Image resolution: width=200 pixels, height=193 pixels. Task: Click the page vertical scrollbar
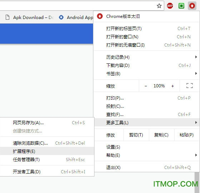click(x=197, y=182)
